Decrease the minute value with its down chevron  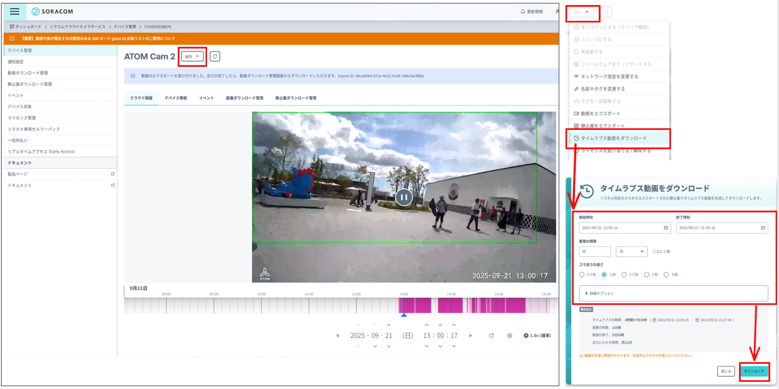click(440, 346)
